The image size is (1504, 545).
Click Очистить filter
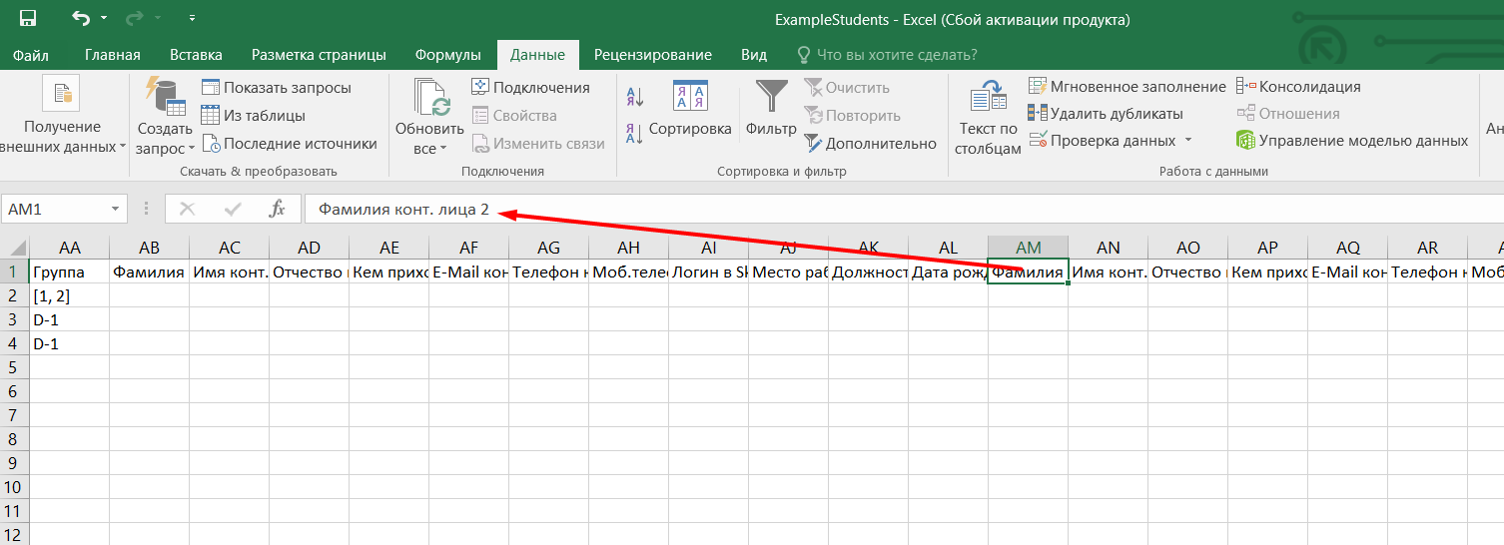847,88
